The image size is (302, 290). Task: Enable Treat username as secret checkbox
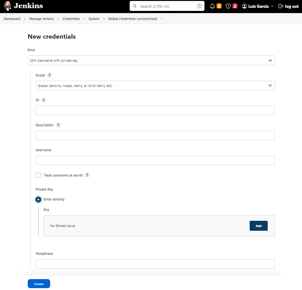tap(38, 175)
